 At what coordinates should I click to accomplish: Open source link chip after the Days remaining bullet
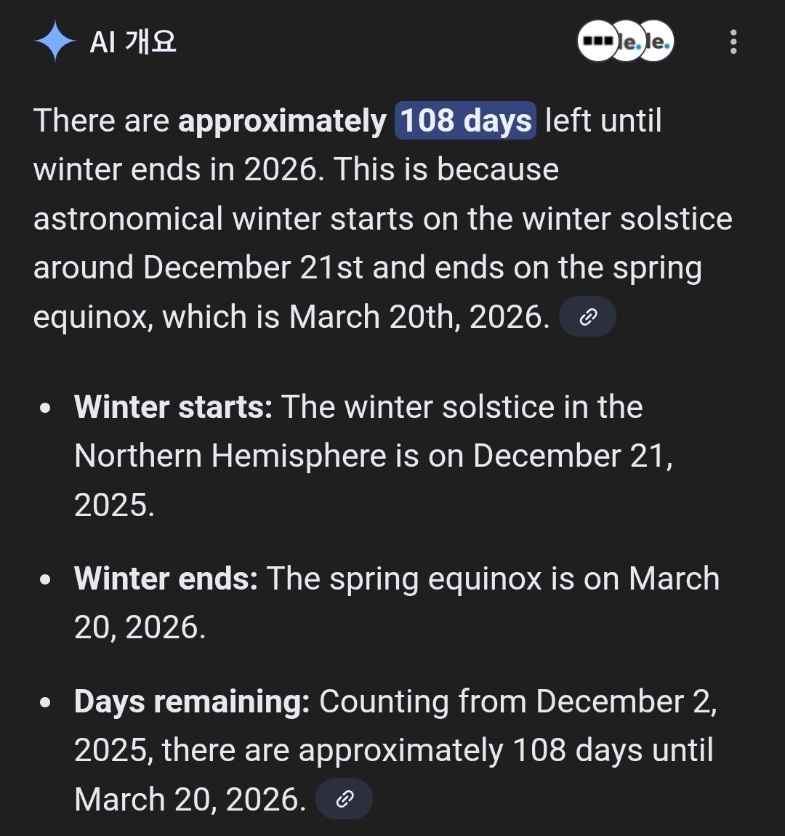345,800
